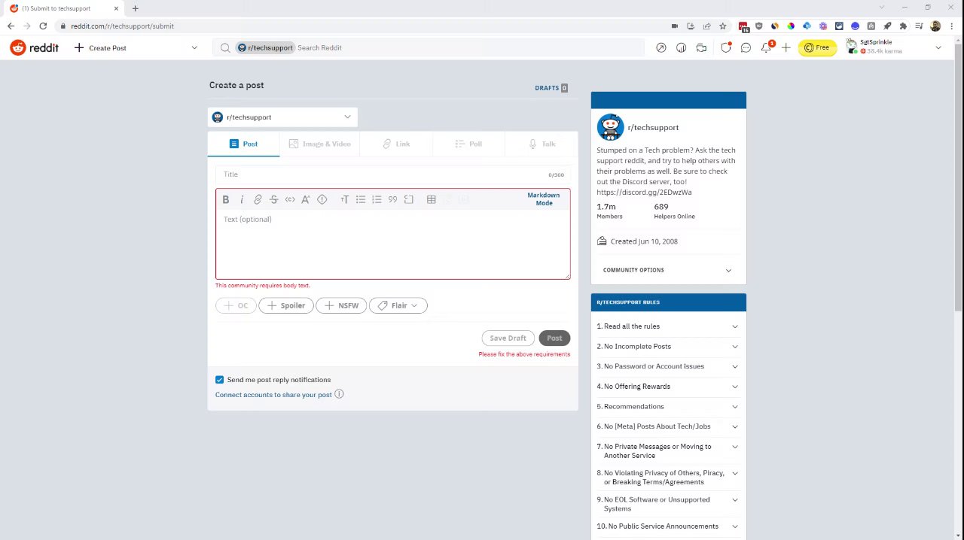
Task: Open the r/techsupport community selector dropdown
Action: [282, 117]
